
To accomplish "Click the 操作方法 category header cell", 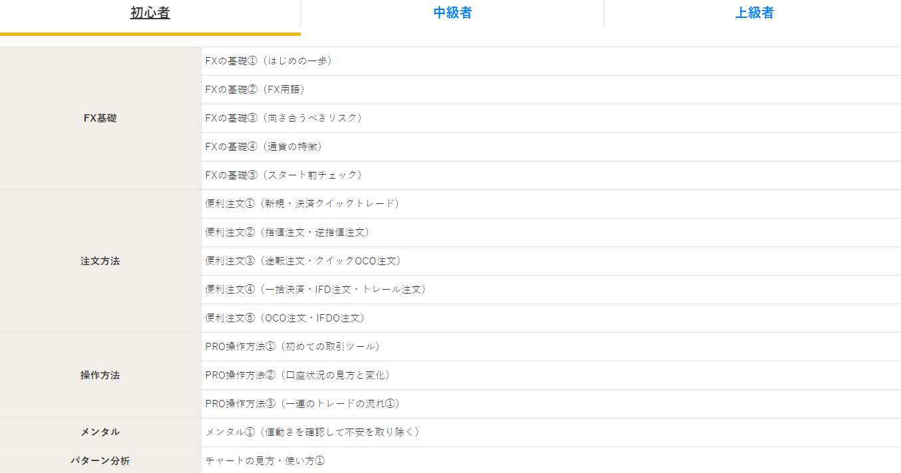I will click(100, 375).
